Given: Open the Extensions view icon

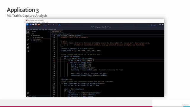Looking at the screenshot, I should tap(28, 48).
